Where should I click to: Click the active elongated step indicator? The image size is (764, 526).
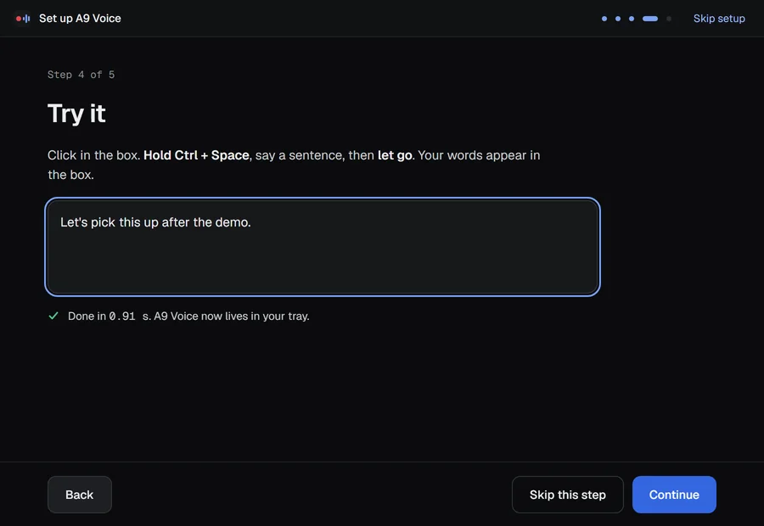(650, 19)
